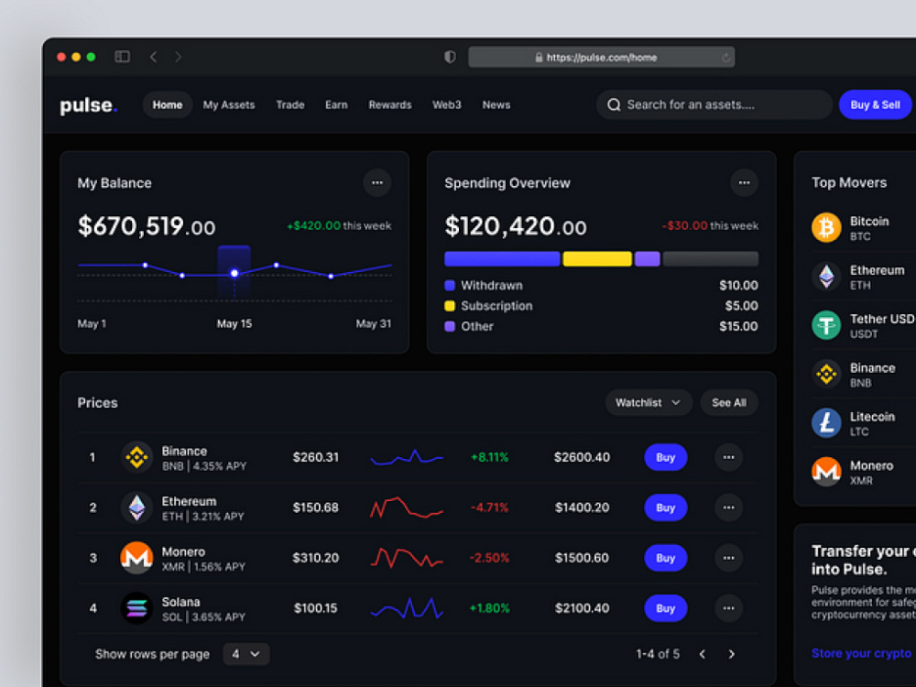Click the privacy shield icon

coord(450,57)
